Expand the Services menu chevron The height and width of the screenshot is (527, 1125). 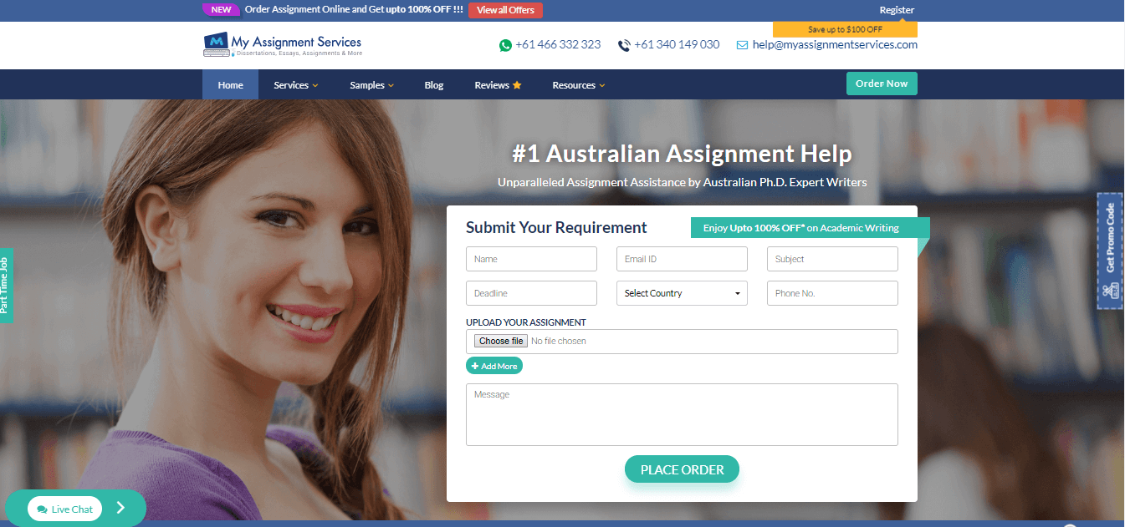(x=315, y=85)
